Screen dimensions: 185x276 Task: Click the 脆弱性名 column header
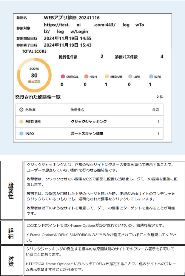(x=77, y=110)
